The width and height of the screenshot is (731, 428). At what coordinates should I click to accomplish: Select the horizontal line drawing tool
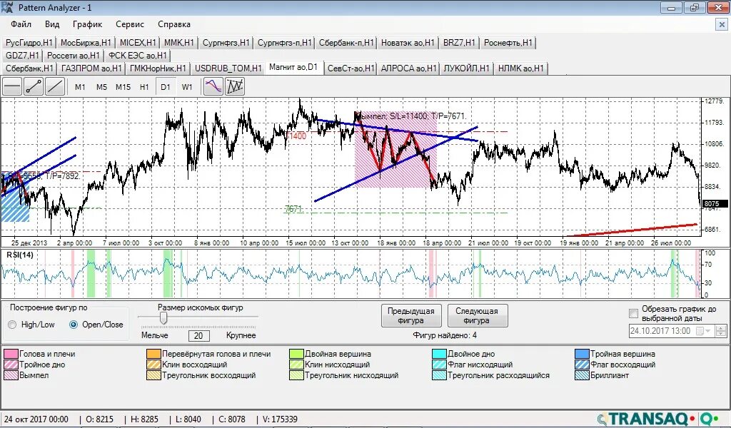tap(12, 86)
